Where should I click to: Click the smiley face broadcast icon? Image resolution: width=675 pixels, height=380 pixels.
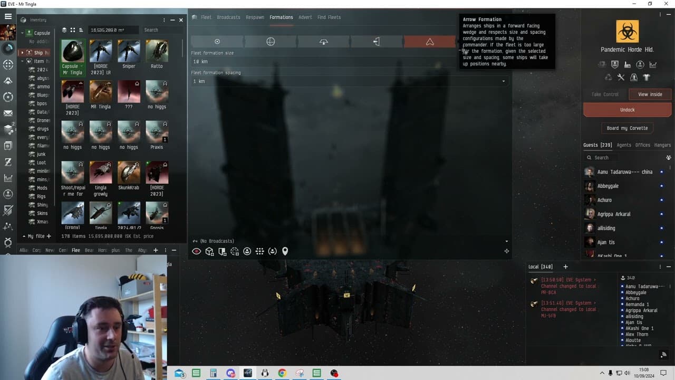[x=247, y=251]
